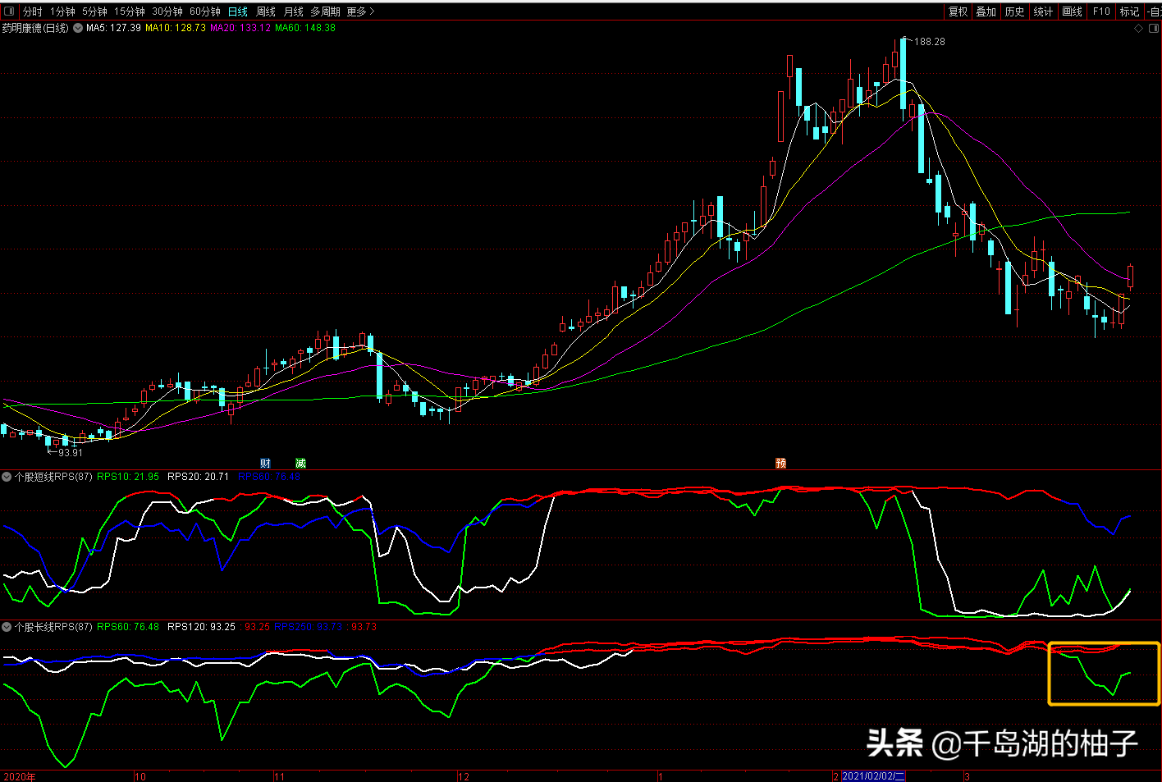
Task: Select the month 11 timeline marker
Action: click(x=279, y=776)
